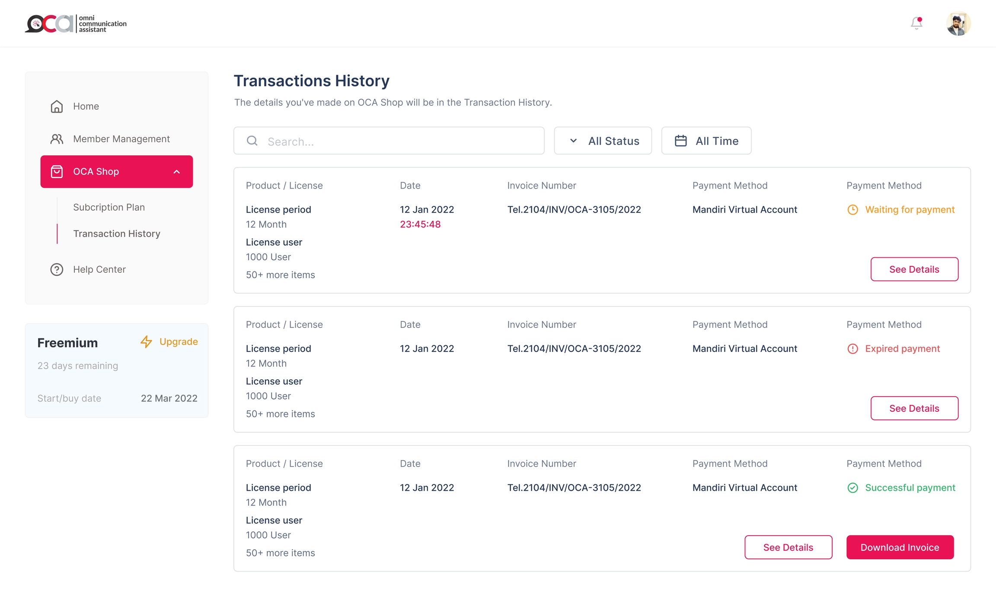The image size is (996, 609).
Task: Focus the Search transactions field
Action: coord(398,141)
